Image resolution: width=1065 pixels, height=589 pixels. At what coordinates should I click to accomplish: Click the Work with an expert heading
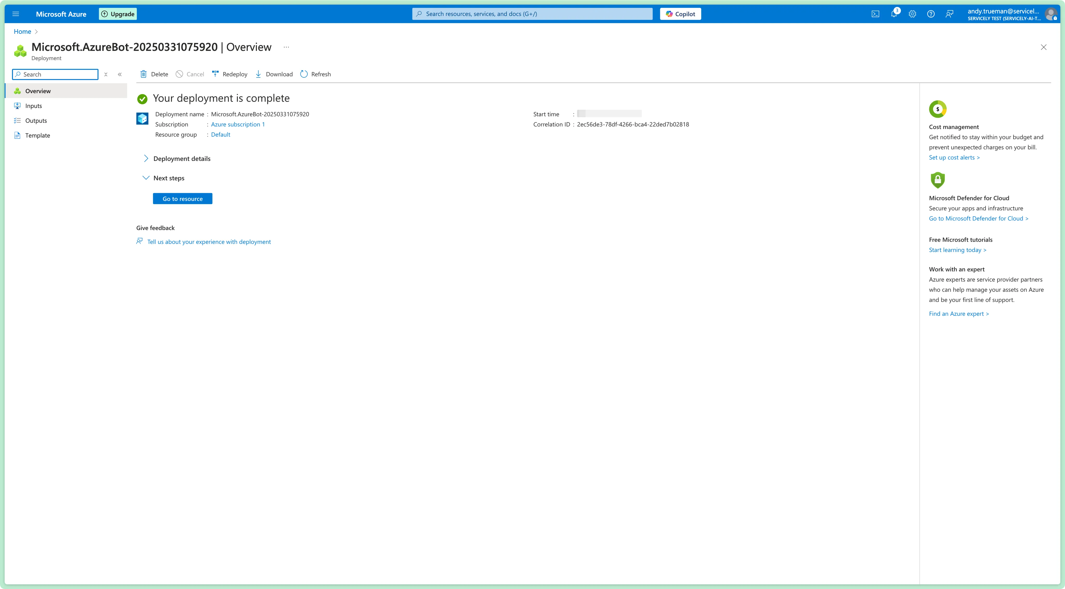pos(957,269)
